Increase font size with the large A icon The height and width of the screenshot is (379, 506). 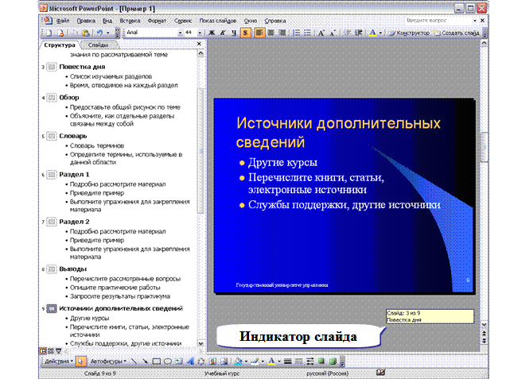pos(321,33)
